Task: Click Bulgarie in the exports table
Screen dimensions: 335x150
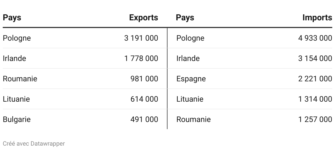Action: [x=17, y=120]
